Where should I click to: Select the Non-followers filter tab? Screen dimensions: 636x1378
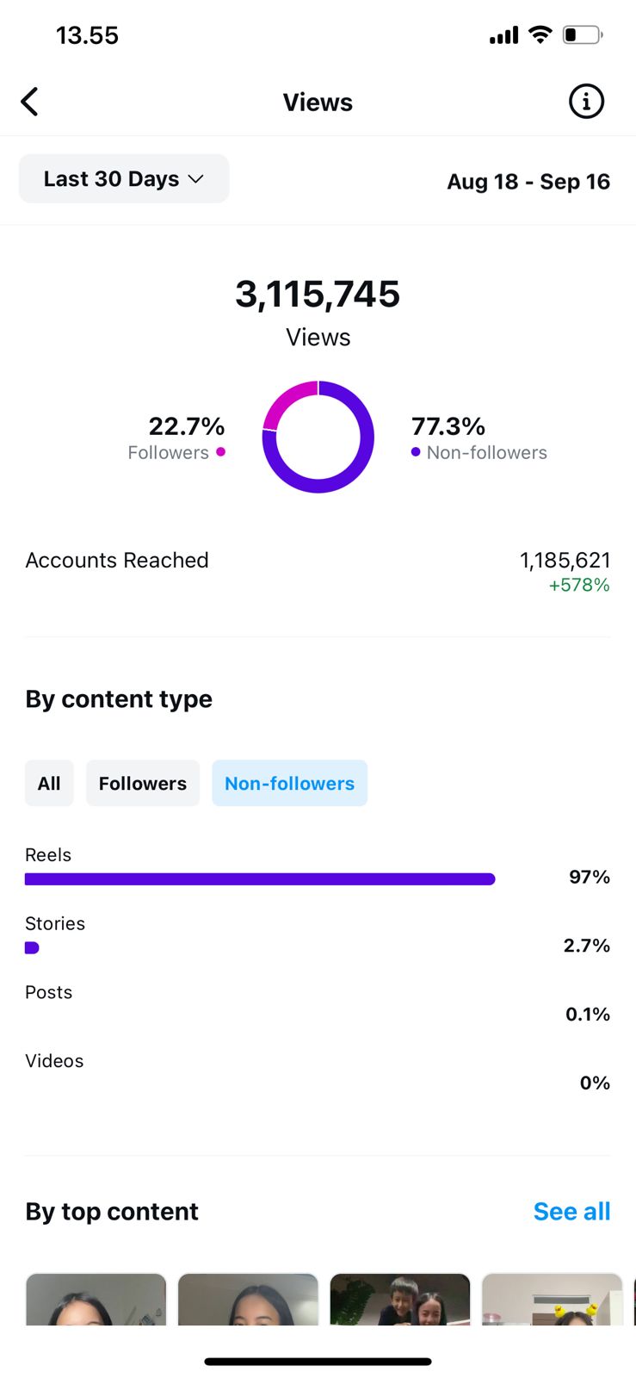click(289, 783)
